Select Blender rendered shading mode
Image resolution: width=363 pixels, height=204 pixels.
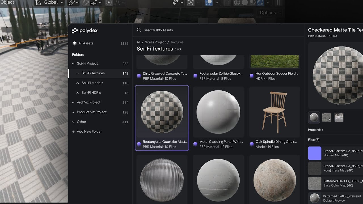[x=260, y=3]
